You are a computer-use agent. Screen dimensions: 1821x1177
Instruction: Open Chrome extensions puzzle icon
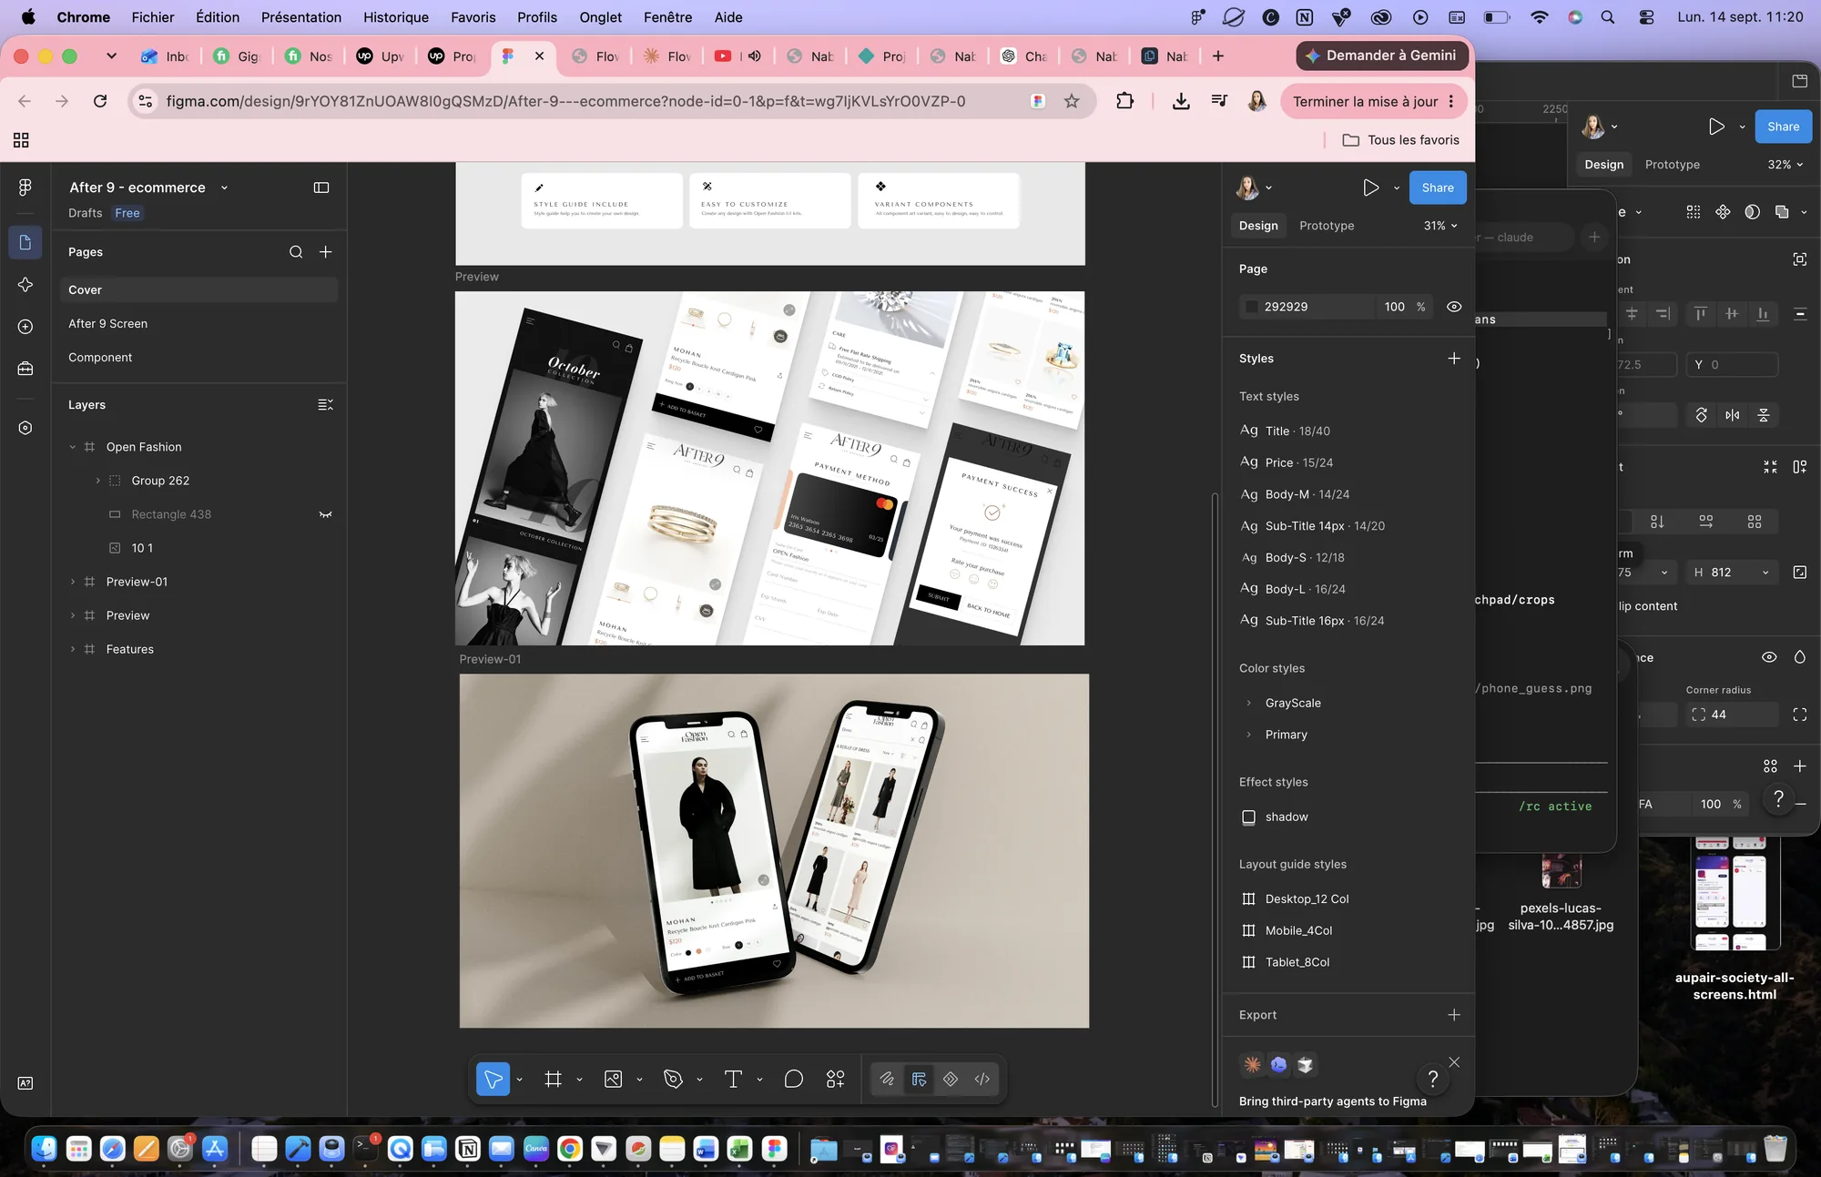[1125, 101]
